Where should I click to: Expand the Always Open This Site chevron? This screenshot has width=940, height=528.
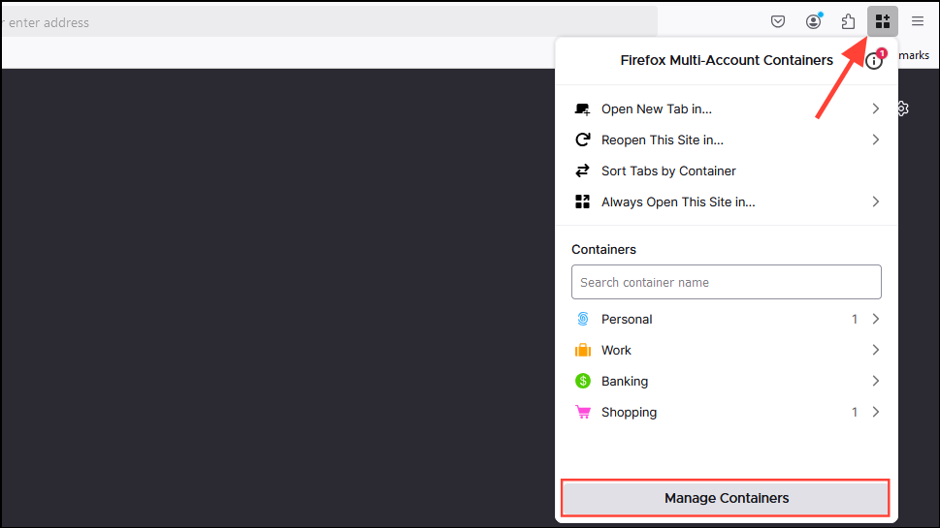(876, 202)
